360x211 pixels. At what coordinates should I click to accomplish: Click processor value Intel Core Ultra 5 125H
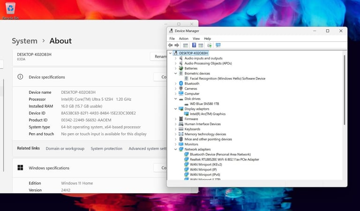(96, 99)
